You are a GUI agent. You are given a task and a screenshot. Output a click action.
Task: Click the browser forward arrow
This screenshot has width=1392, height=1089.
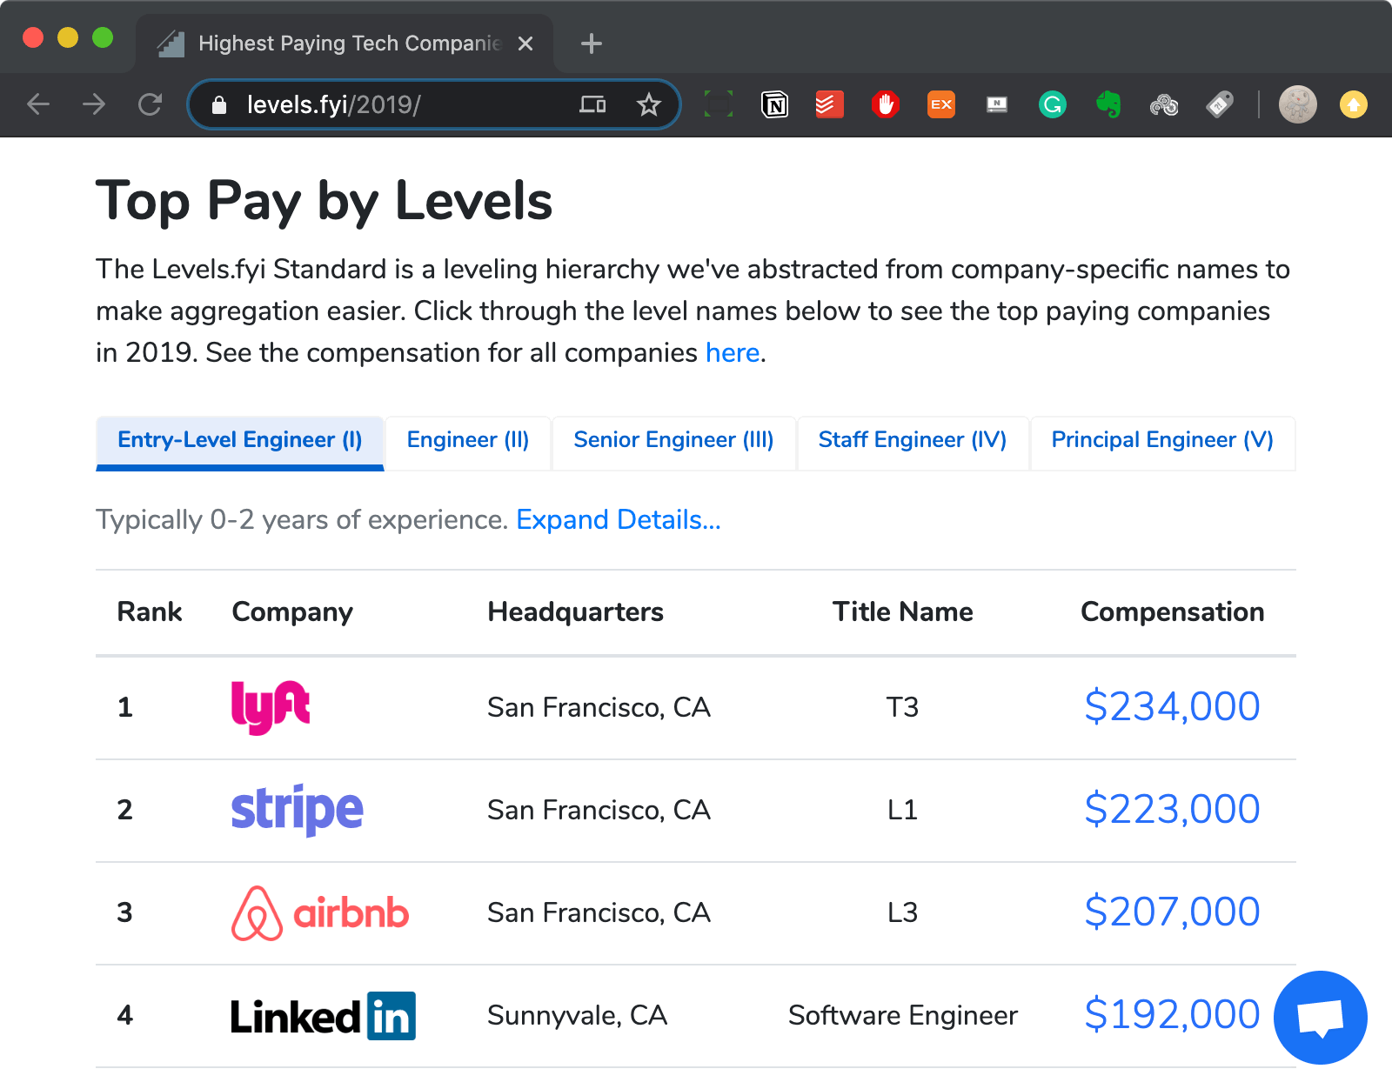[x=94, y=104]
